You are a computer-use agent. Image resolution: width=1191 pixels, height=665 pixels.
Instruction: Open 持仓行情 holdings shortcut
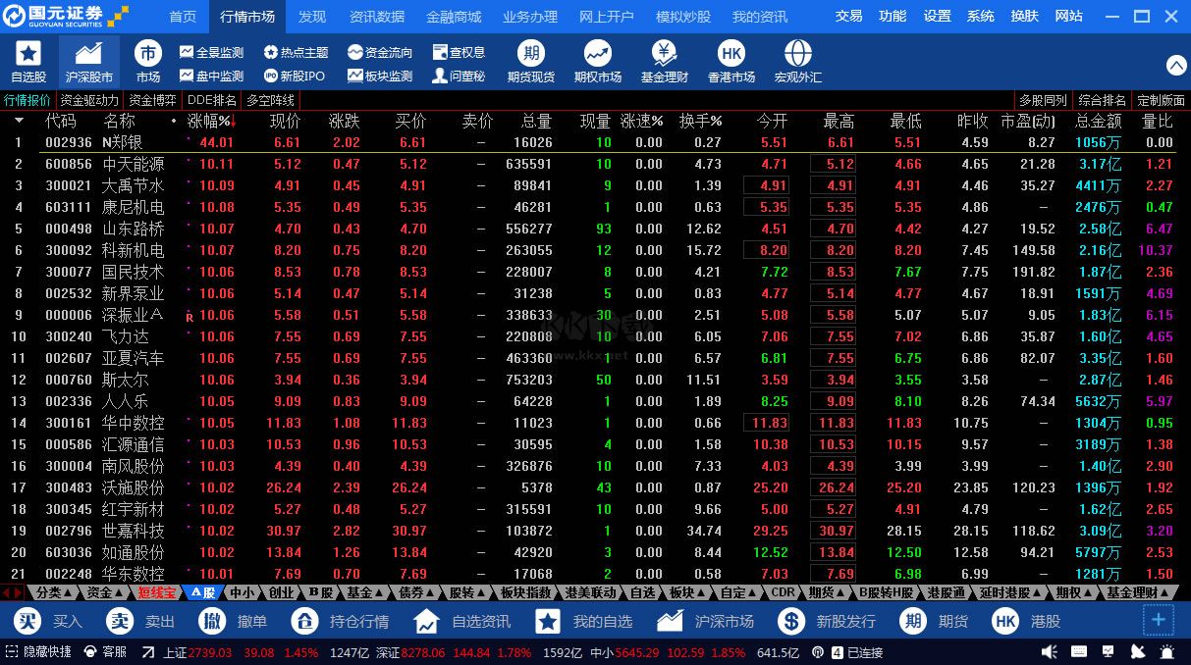[x=340, y=621]
